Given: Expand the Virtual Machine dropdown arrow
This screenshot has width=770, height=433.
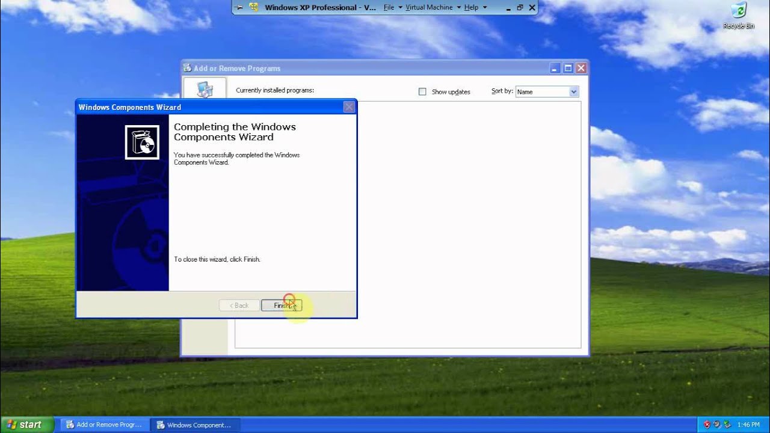Looking at the screenshot, I should [458, 8].
